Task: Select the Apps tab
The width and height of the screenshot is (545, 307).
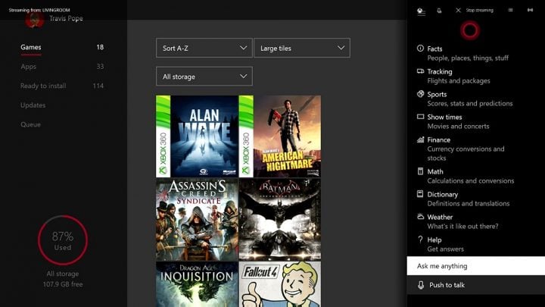Action: coord(62,67)
